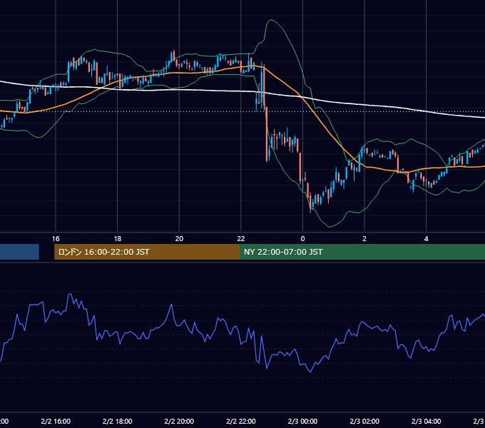Viewport: 485px width, 428px height.
Task: Click the 2/2 22:00 label on indicator axis
Action: point(241,421)
